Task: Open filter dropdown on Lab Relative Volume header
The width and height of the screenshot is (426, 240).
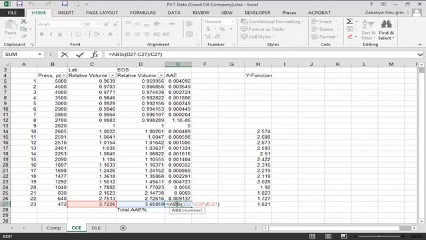Action: pyautogui.click(x=112, y=75)
